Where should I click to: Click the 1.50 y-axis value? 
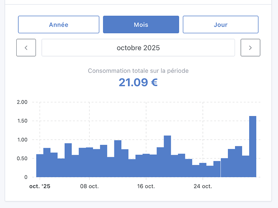pyautogui.click(x=22, y=121)
